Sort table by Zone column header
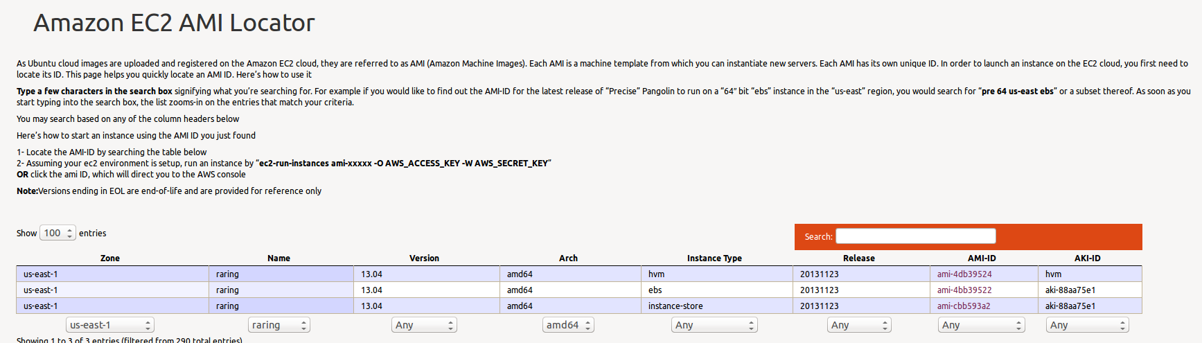 tap(110, 258)
